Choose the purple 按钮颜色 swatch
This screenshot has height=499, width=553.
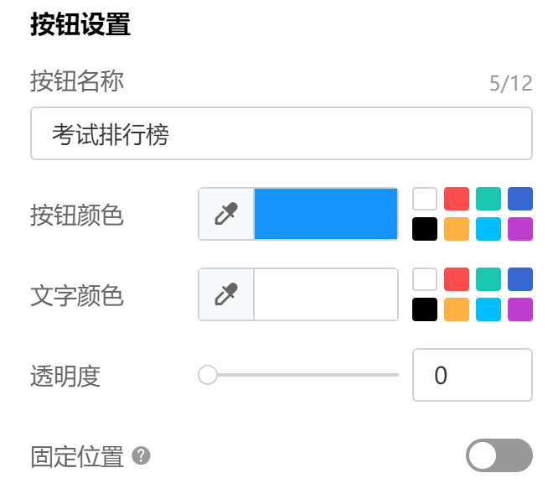tap(519, 229)
